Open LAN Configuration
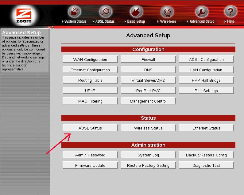 point(206,70)
